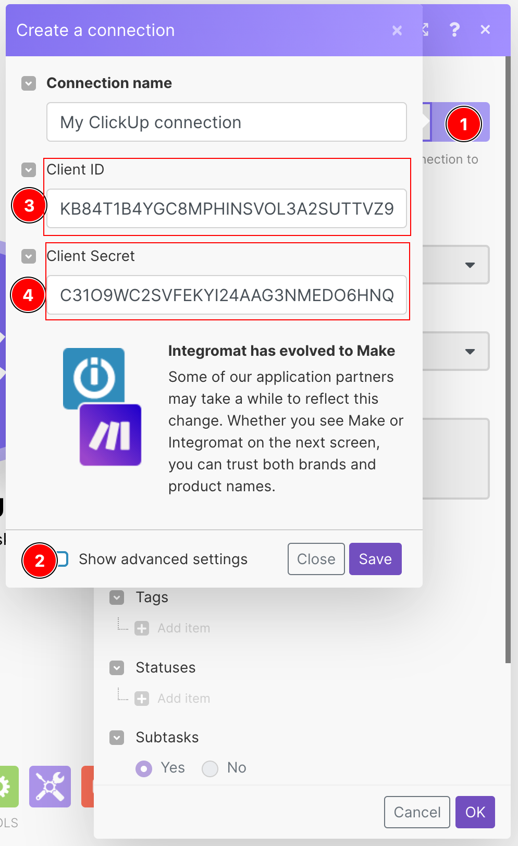Add an item under Statuses
This screenshot has height=846, width=518.
pyautogui.click(x=172, y=699)
